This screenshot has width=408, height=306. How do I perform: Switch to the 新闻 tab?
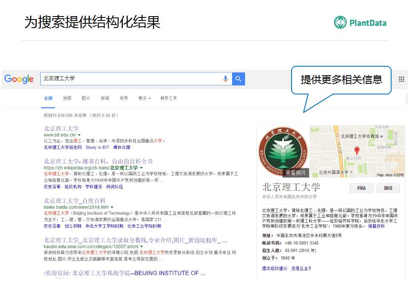tap(105, 98)
